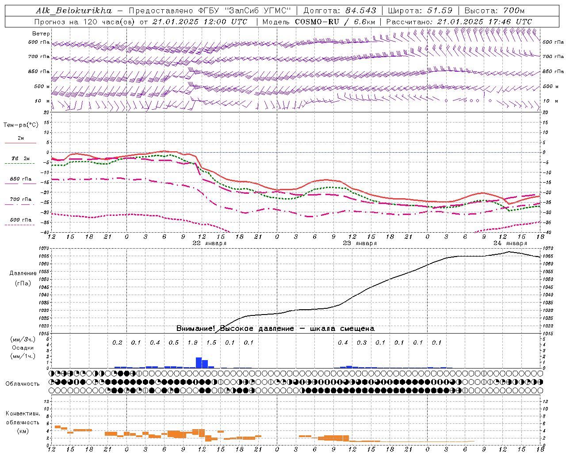Click the tallest blue precipitation bar

coord(199,363)
